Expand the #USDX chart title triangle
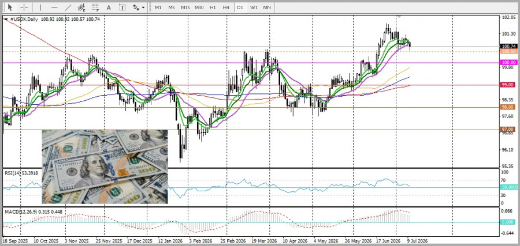Viewport: 520px width, 246px height. 6,19
